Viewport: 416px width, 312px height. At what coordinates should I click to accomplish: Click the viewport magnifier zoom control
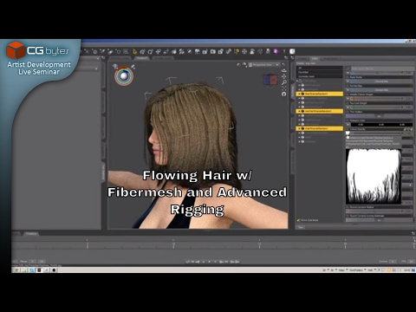284,82
